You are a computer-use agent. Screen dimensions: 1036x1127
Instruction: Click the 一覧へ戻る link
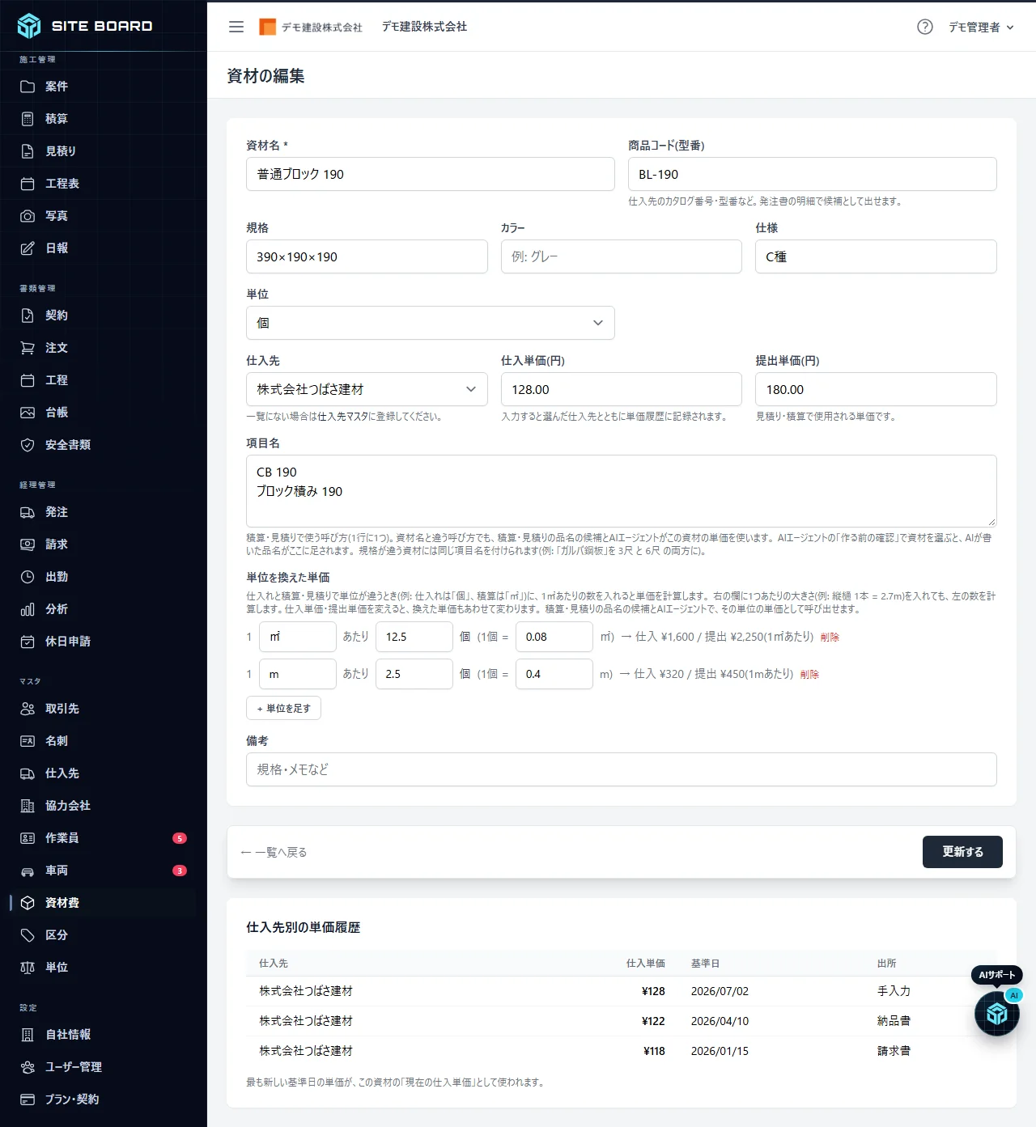coord(274,852)
